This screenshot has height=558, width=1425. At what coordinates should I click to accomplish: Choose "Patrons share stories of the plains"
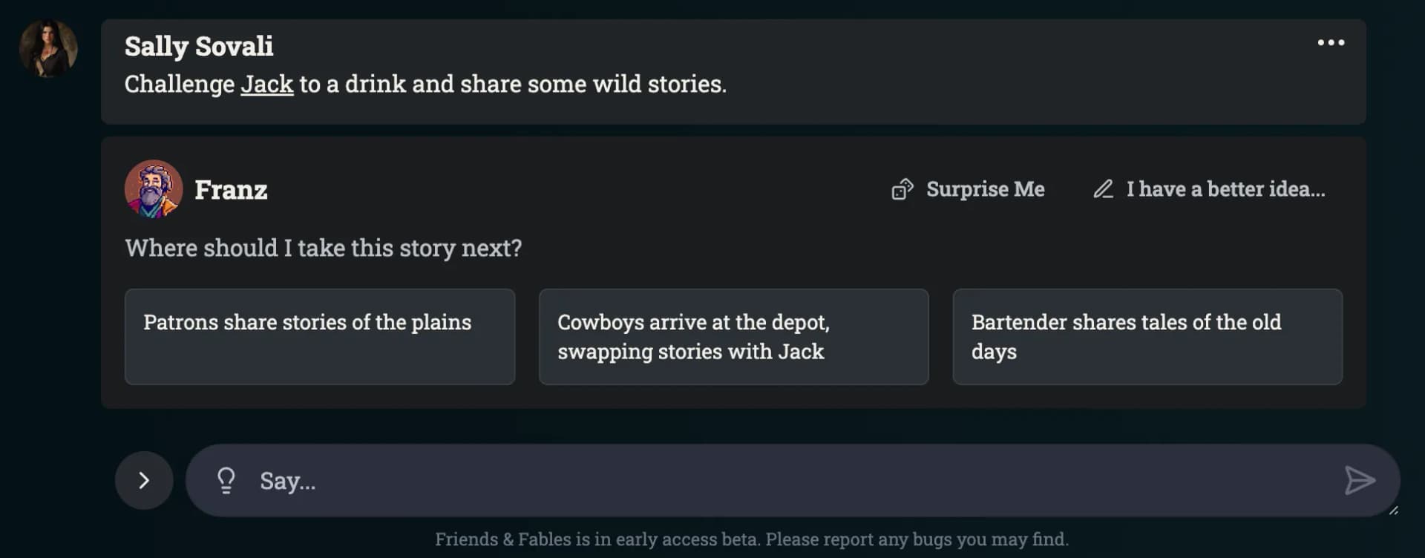pos(319,337)
